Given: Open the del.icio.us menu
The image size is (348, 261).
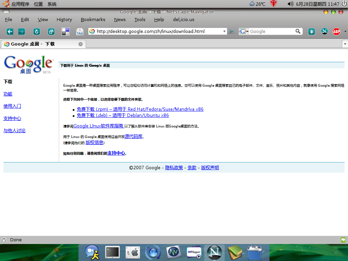Looking at the screenshot, I should click(184, 19).
